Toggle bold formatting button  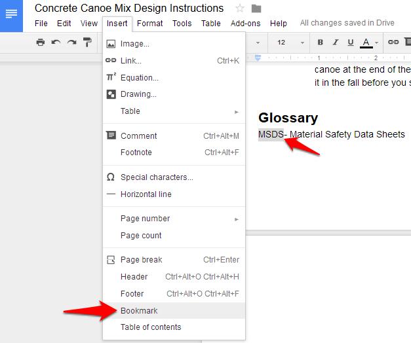click(320, 42)
